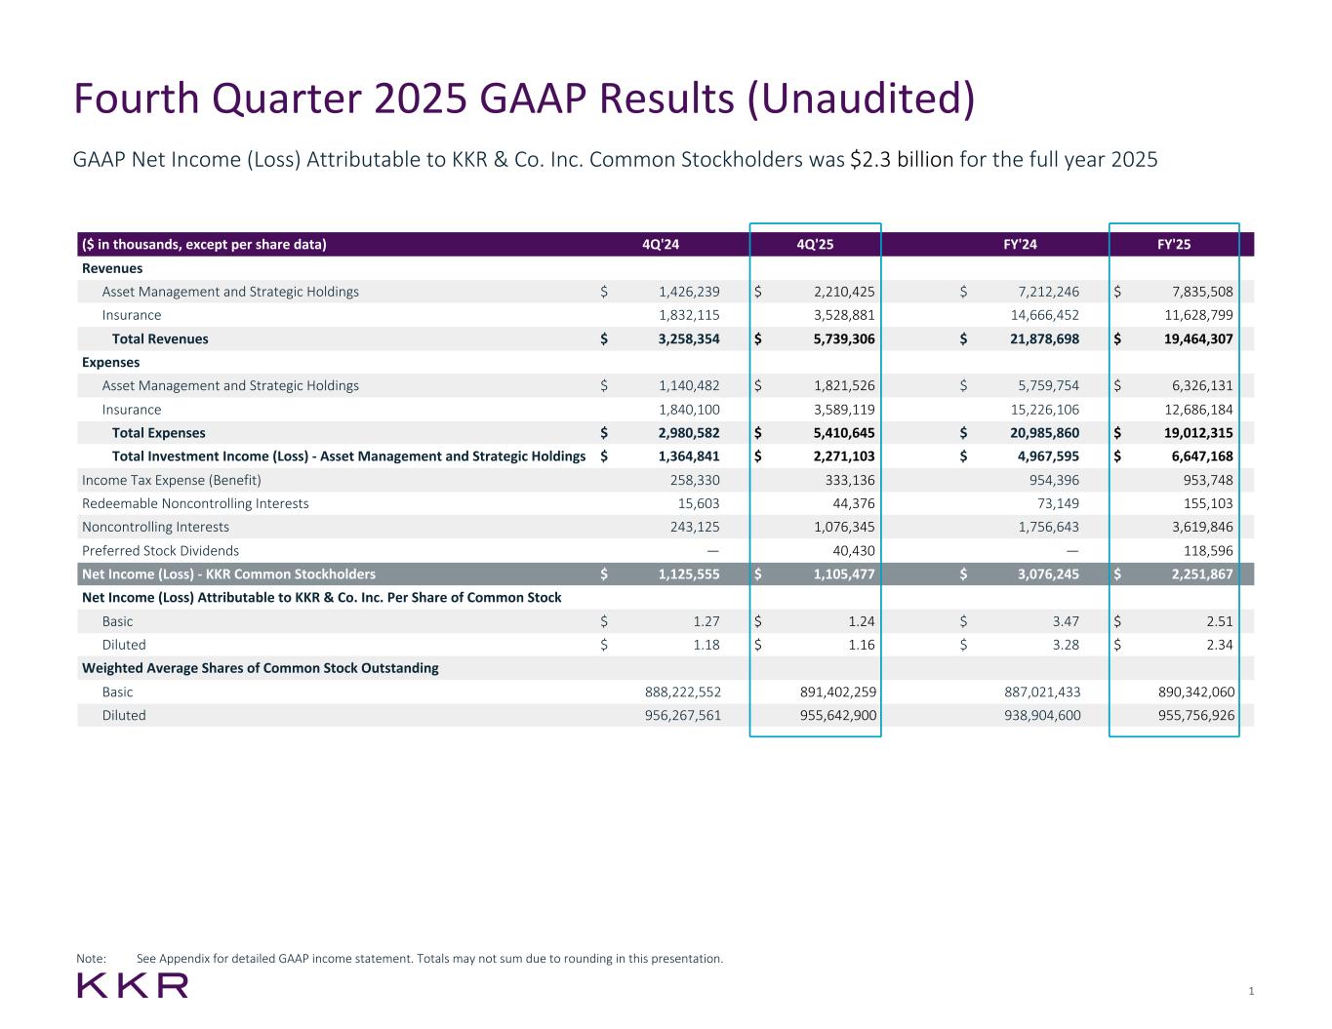Select 4Q'24 diluted shares value 956,267,561
Image resolution: width=1332 pixels, height=1029 pixels.
pos(676,715)
